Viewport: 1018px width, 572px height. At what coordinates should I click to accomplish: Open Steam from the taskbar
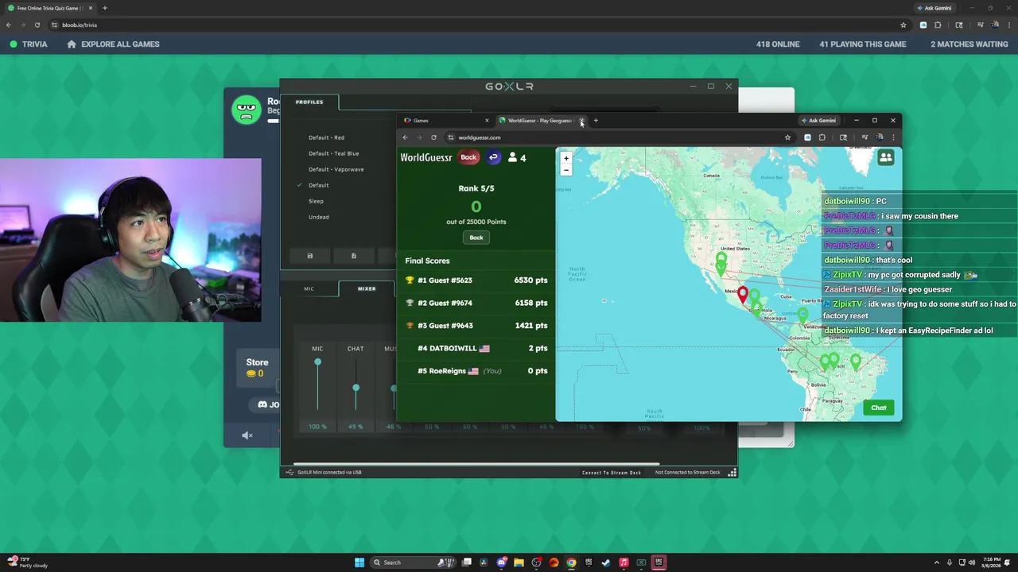click(x=606, y=562)
